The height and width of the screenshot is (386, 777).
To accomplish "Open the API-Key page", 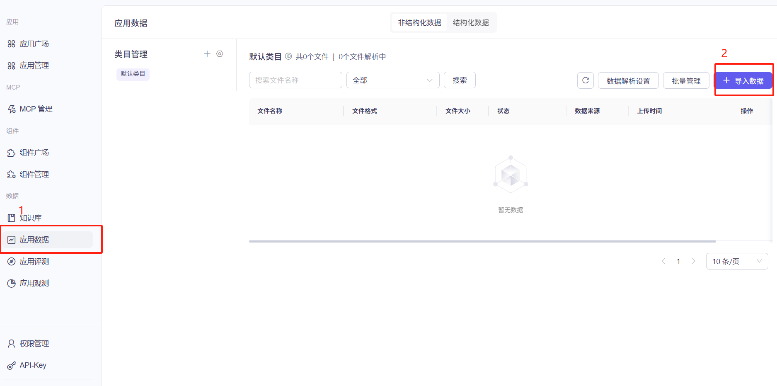I will [x=33, y=365].
